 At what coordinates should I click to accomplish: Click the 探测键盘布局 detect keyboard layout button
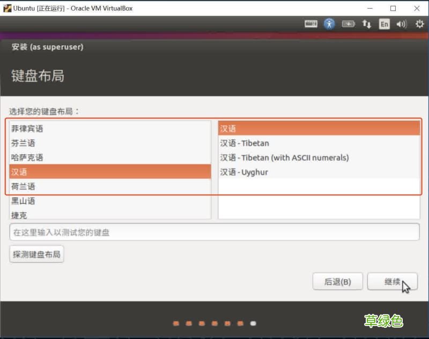(x=36, y=254)
